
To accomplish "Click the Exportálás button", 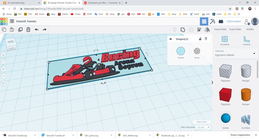I will click(x=235, y=29).
